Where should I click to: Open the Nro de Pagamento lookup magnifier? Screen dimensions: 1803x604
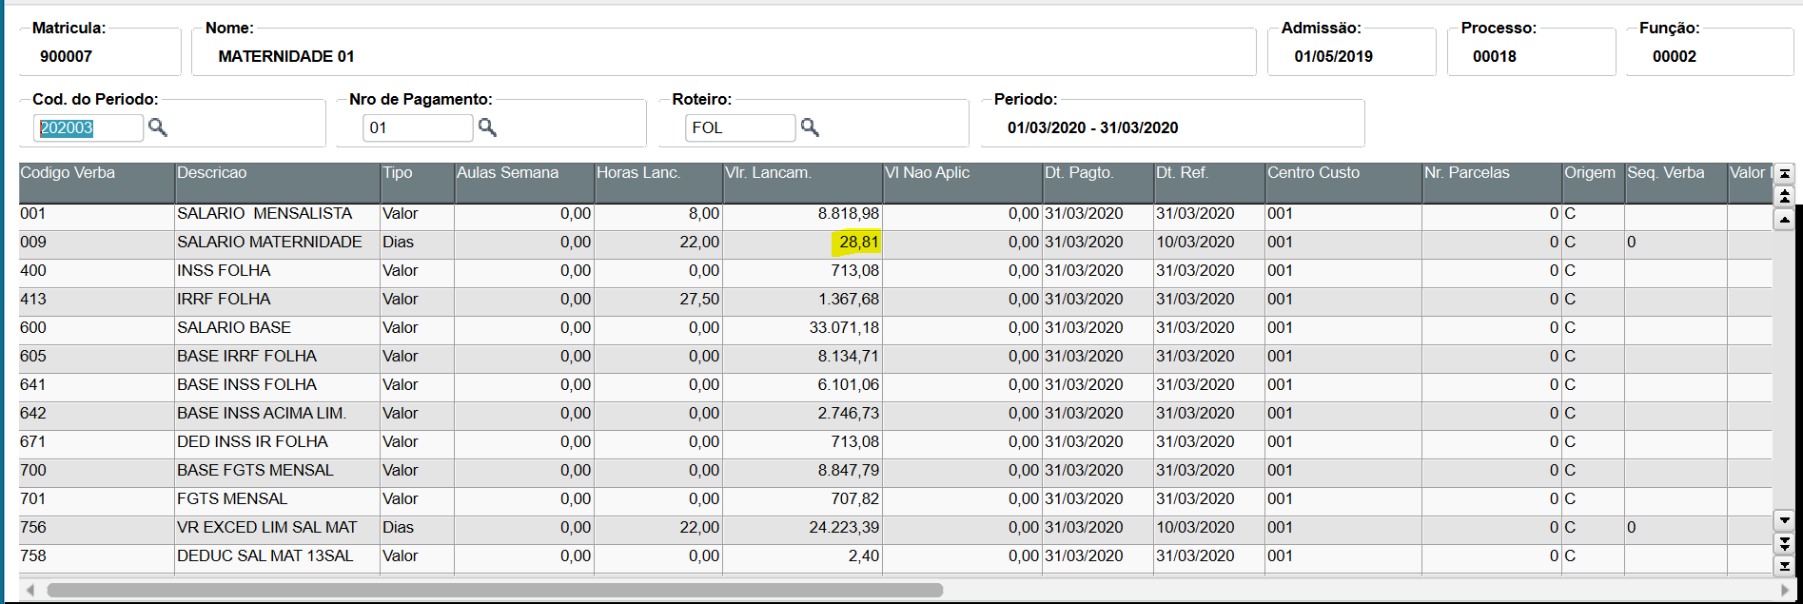pos(487,127)
